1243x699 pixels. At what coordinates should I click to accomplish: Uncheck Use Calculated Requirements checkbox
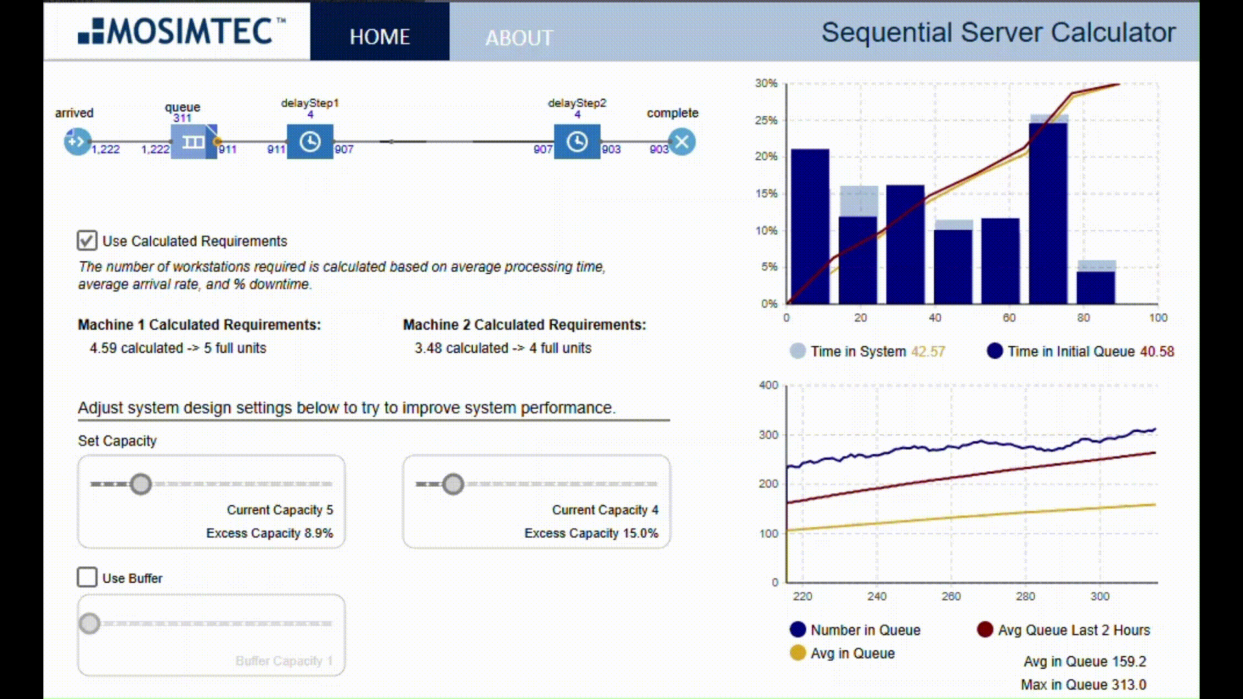click(87, 241)
